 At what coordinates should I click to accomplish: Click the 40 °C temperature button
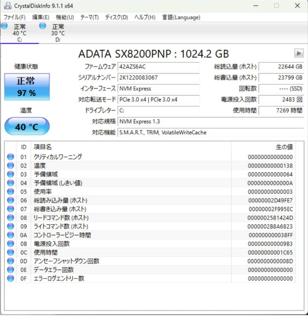[27, 126]
